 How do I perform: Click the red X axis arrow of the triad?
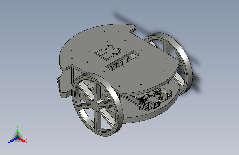[21, 140]
